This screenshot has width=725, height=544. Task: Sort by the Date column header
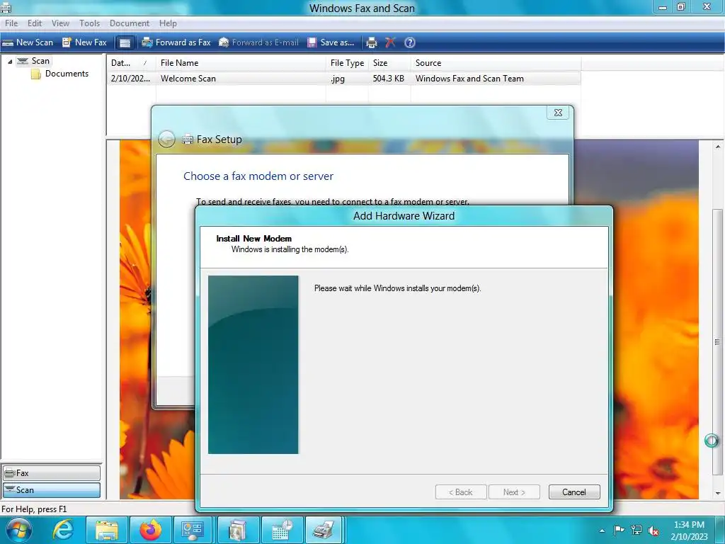point(131,63)
